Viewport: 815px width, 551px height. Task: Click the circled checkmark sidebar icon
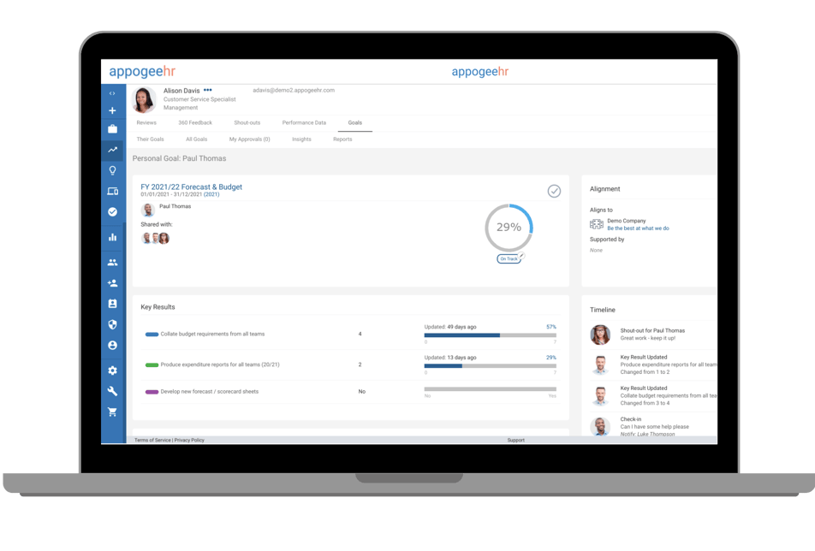tap(112, 212)
